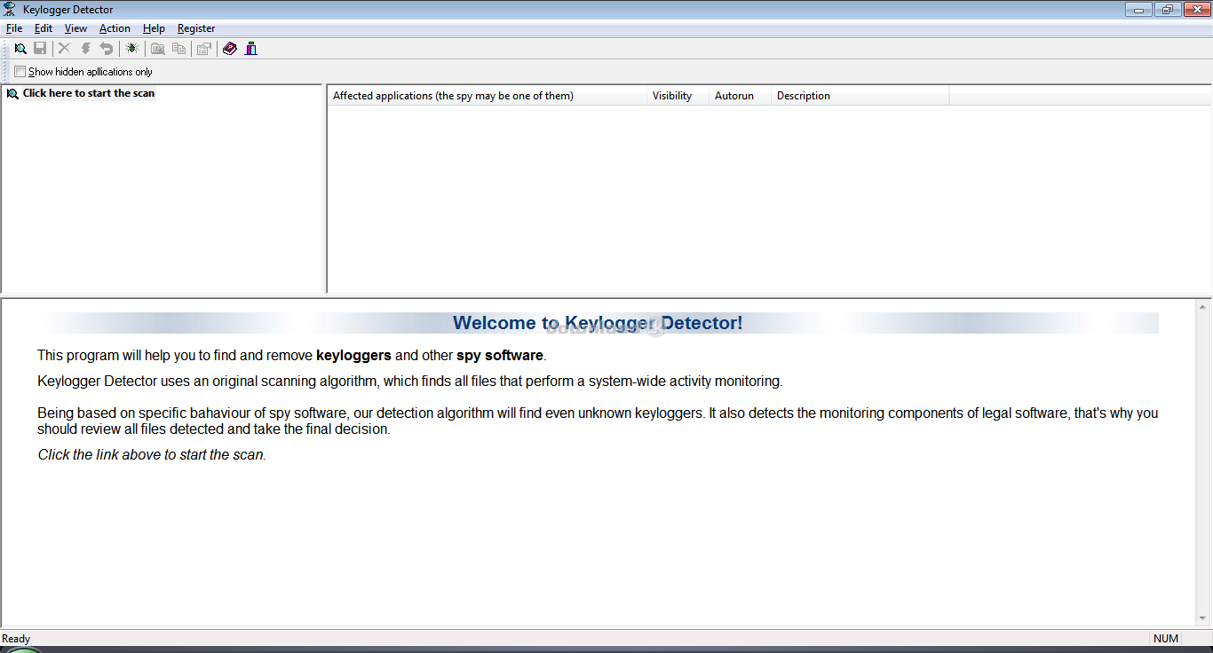
Task: Open the Register menu
Action: click(x=196, y=28)
